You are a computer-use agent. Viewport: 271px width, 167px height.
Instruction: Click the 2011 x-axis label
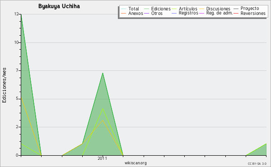tap(103, 158)
